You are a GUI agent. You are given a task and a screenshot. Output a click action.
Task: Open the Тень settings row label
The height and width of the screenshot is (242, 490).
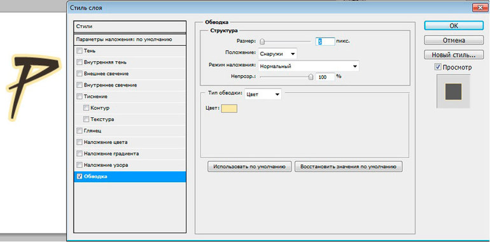pos(90,51)
